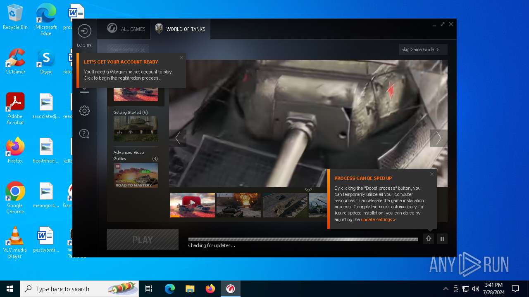This screenshot has height=297, width=529.
Task: Select the passwordr Word document on desktop
Action: [x=46, y=240]
